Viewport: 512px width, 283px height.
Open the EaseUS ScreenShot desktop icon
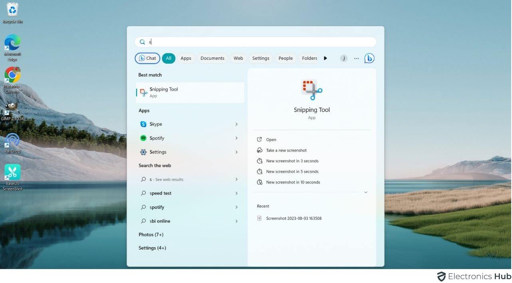coord(12,173)
